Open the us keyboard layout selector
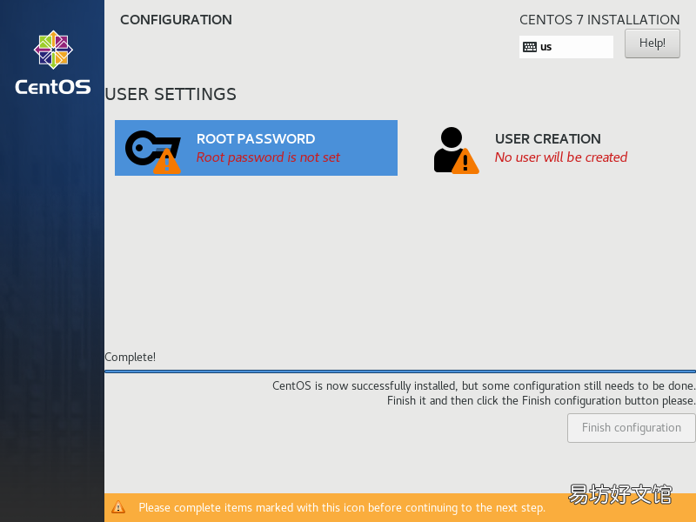 coord(566,47)
